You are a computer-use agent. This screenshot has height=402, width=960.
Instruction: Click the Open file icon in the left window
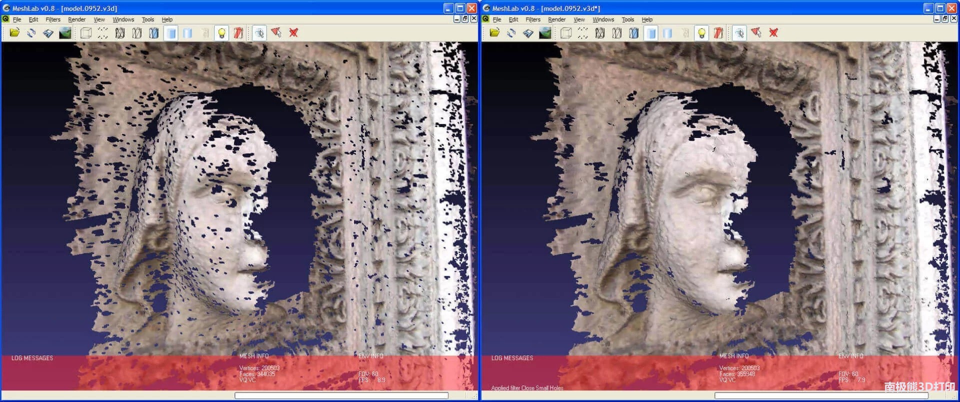click(14, 33)
